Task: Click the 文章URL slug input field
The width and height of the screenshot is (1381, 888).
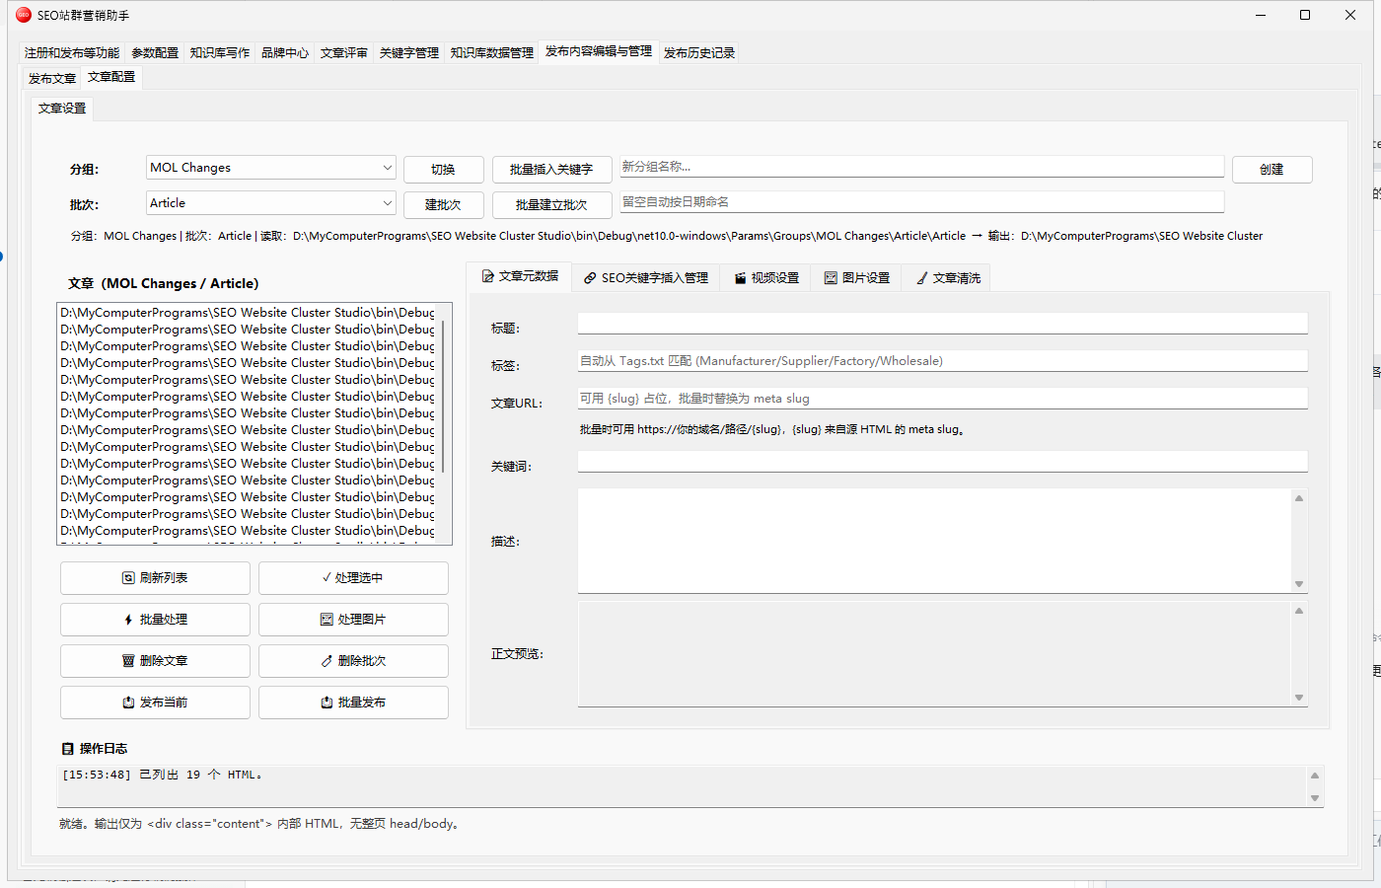Action: point(943,399)
